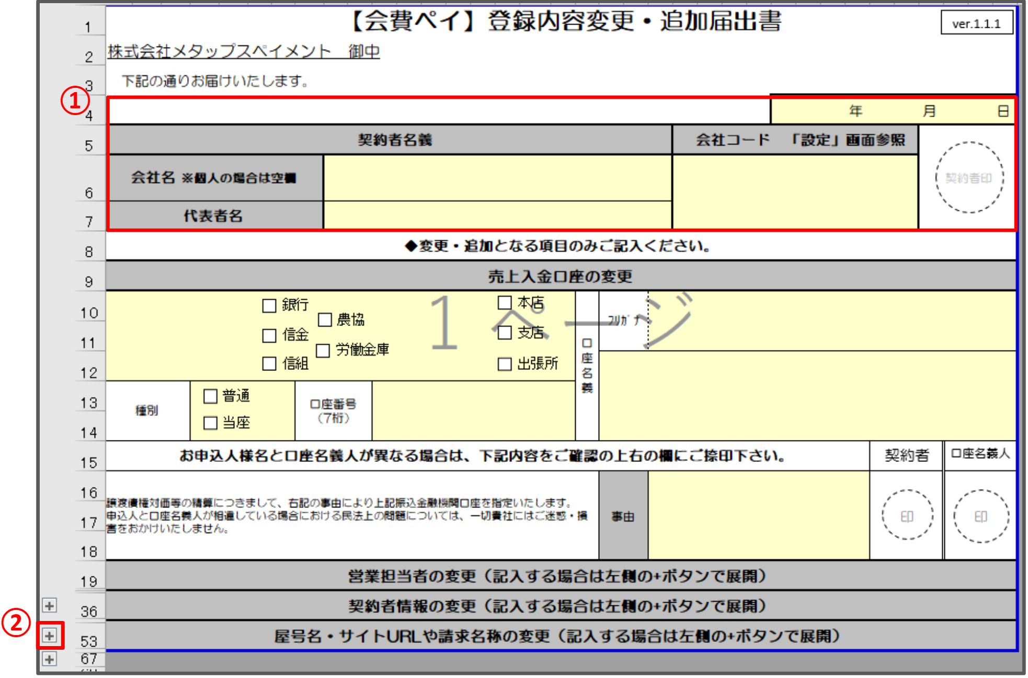
Task: Expand row group at row 53
Action: (x=49, y=635)
